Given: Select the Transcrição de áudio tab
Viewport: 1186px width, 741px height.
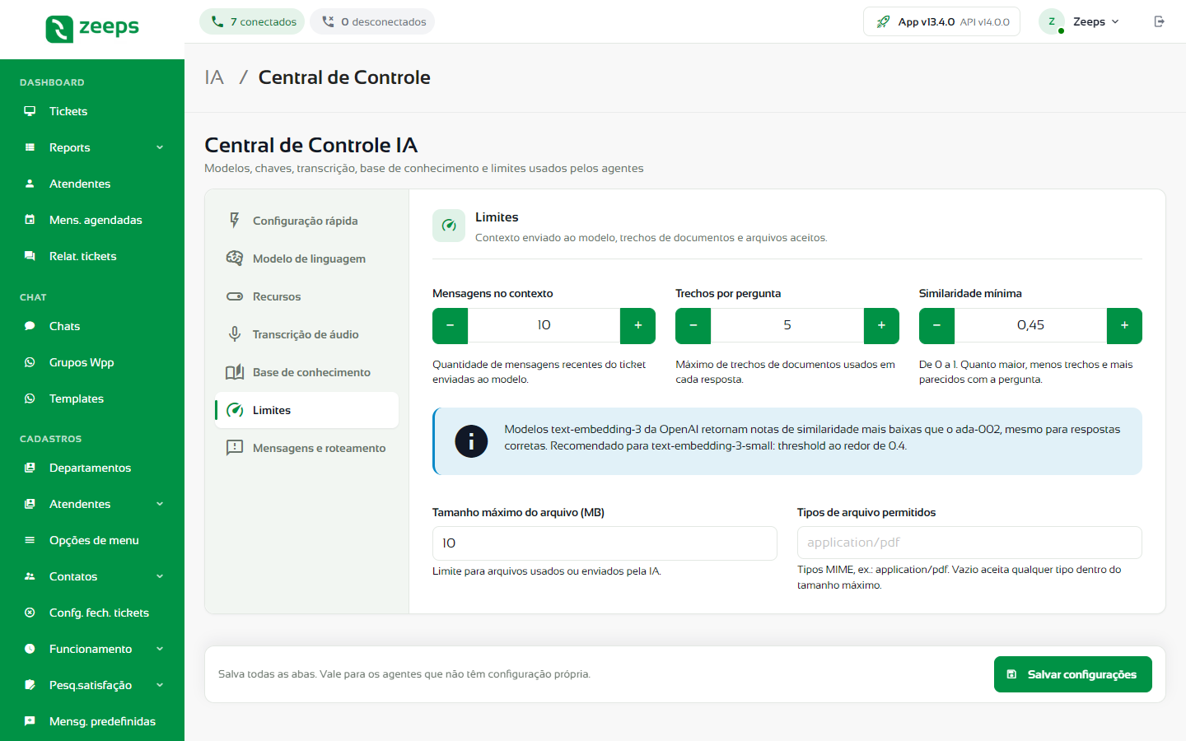Looking at the screenshot, I should coord(306,334).
